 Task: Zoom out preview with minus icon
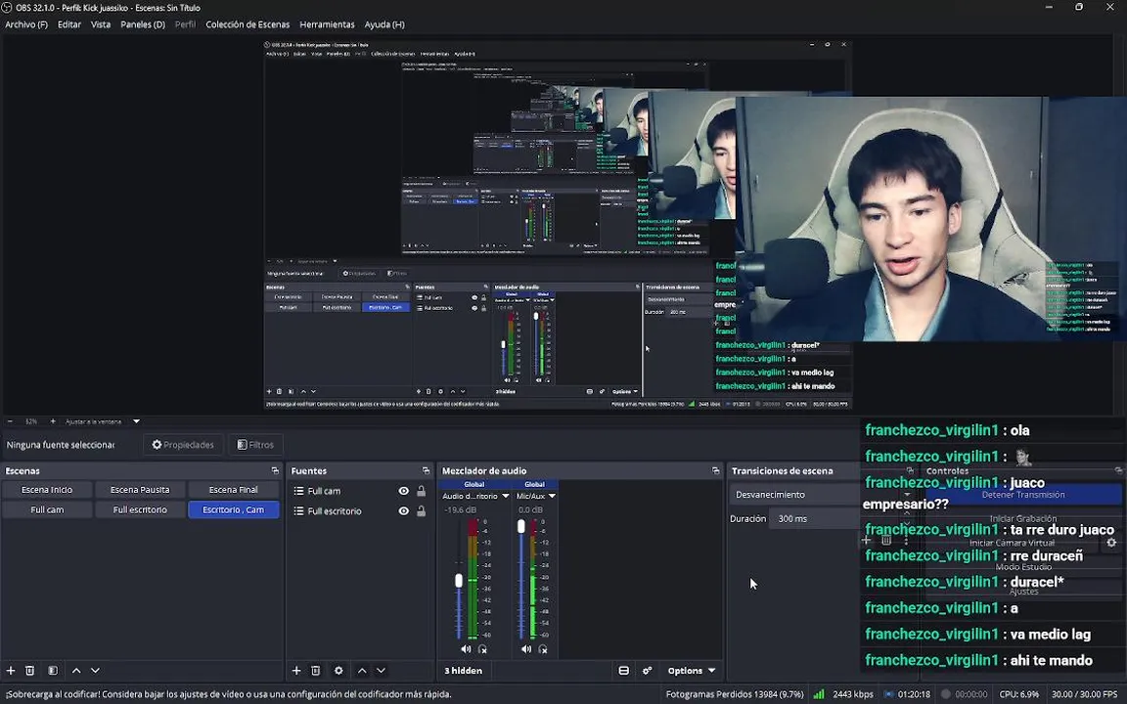(10, 421)
